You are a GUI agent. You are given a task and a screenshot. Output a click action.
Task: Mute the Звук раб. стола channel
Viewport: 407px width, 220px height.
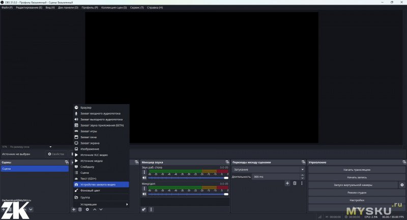(x=144, y=178)
